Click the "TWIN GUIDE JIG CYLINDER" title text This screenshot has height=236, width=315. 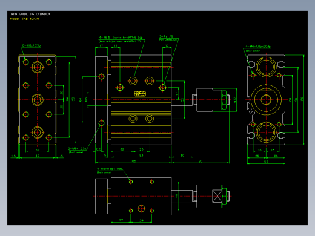pyautogui.click(x=30, y=14)
